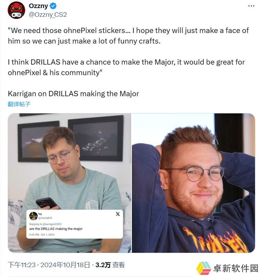Click the 下午11:23 post timestamp
Screen dimensions: 262x277
click(x=22, y=265)
